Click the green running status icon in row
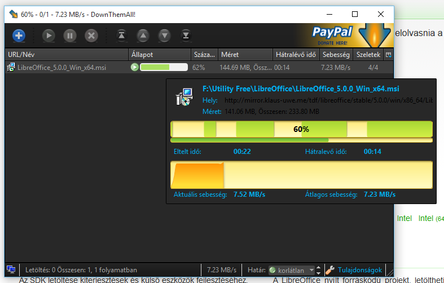Image resolution: width=444 pixels, height=283 pixels. click(134, 67)
